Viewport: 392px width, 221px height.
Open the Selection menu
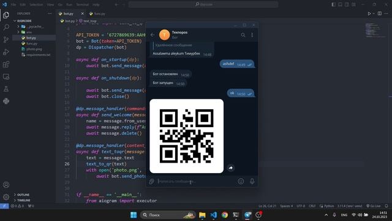[36, 4]
